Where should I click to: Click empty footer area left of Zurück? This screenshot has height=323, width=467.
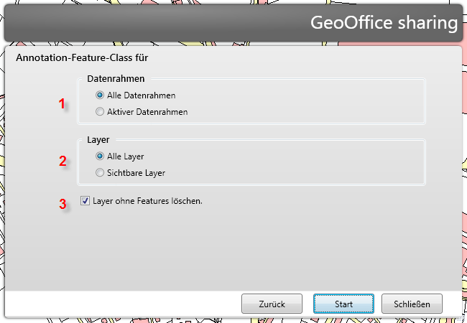[122, 304]
